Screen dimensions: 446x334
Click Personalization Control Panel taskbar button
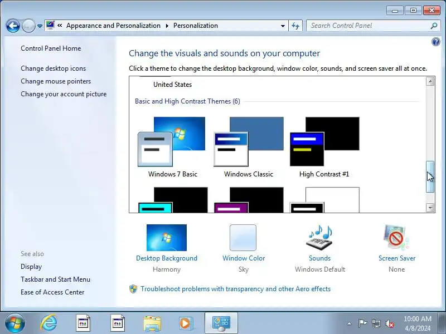(x=221, y=323)
